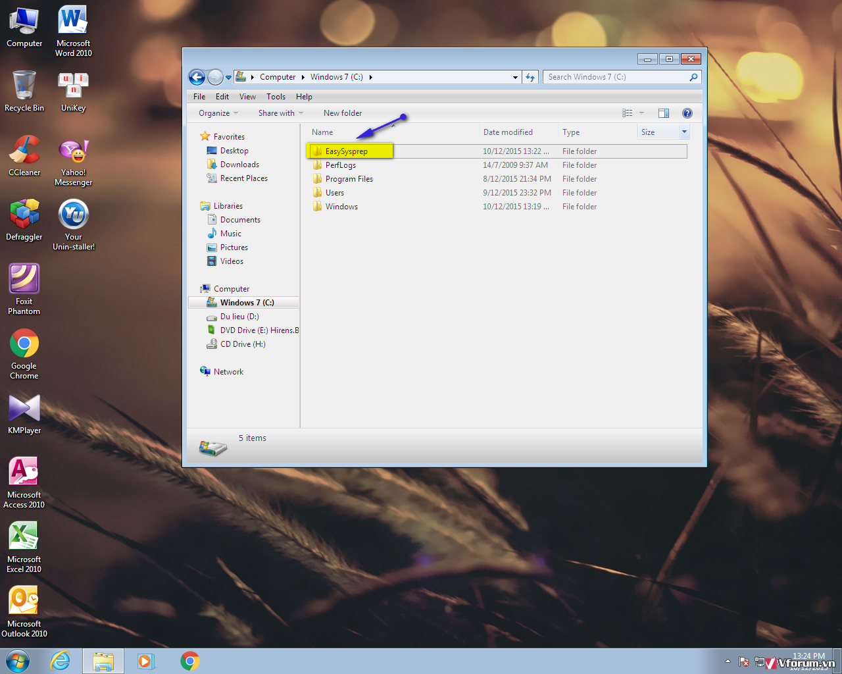Select DVD Drive (E:) in navigation pane

coord(253,330)
